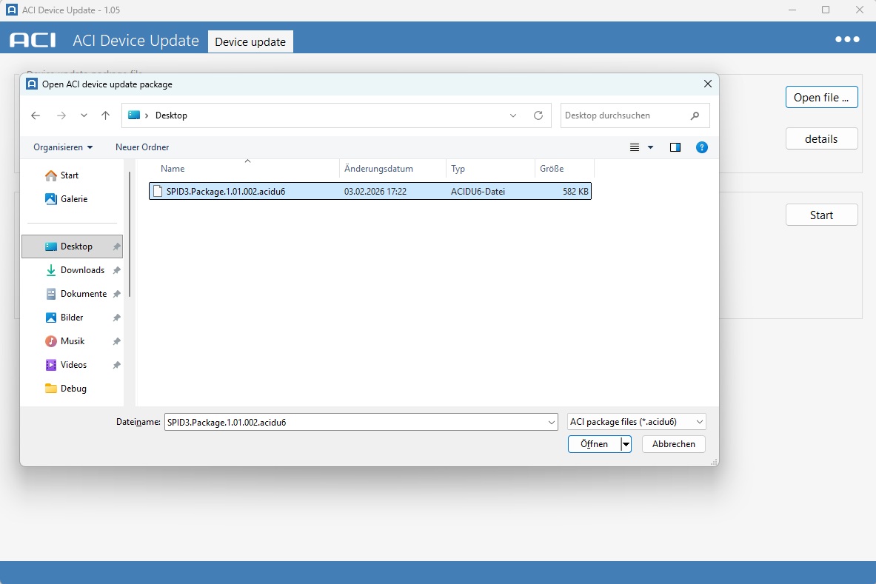Open the ACI package files type dropdown
Image resolution: width=876 pixels, height=584 pixels.
[x=636, y=422]
